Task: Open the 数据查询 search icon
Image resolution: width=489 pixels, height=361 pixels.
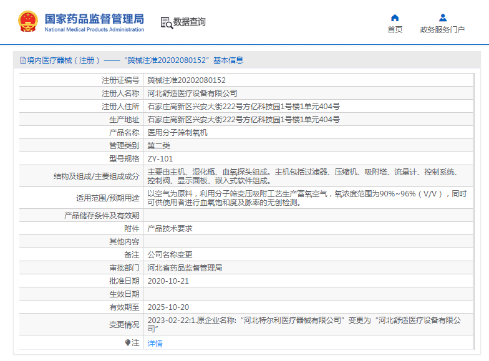Action: (167, 22)
